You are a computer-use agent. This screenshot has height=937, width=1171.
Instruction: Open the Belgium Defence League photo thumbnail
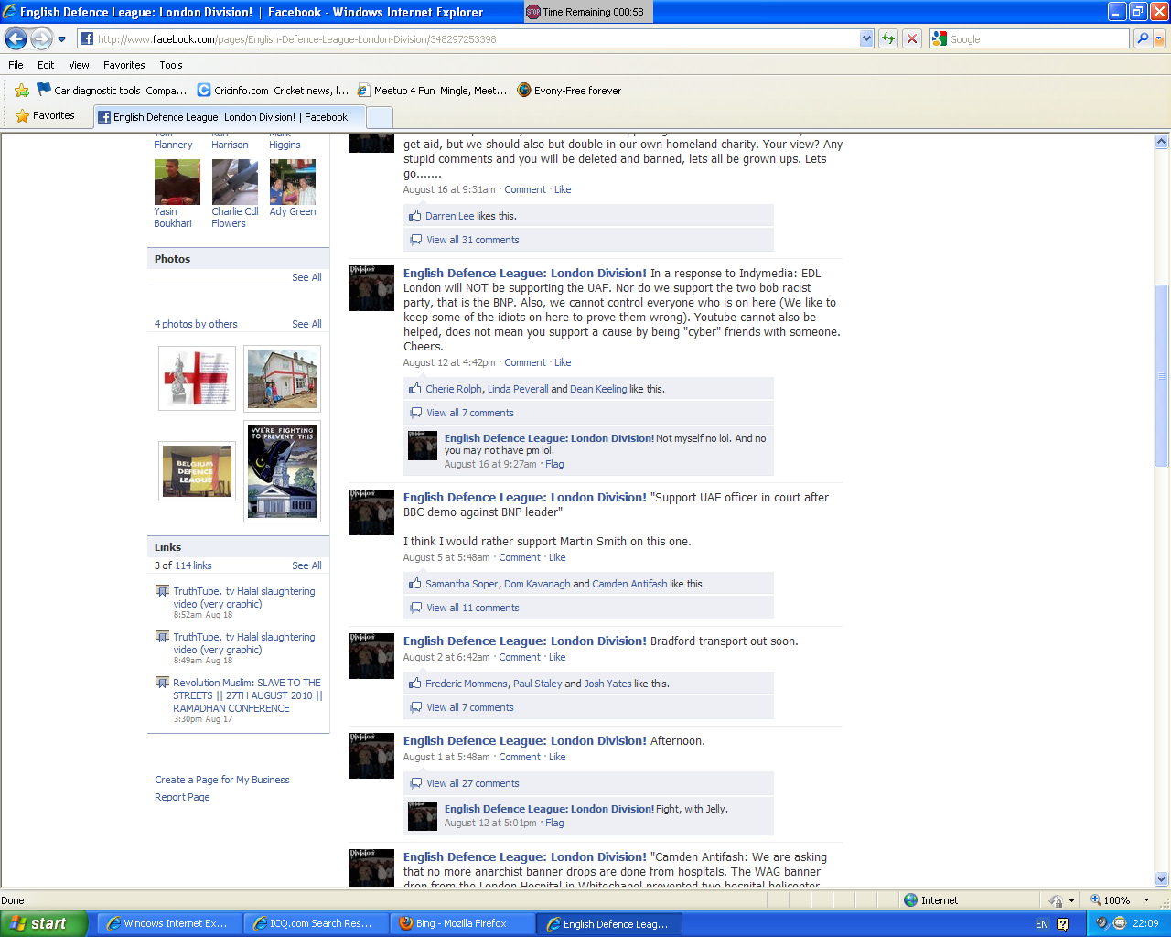(x=197, y=471)
